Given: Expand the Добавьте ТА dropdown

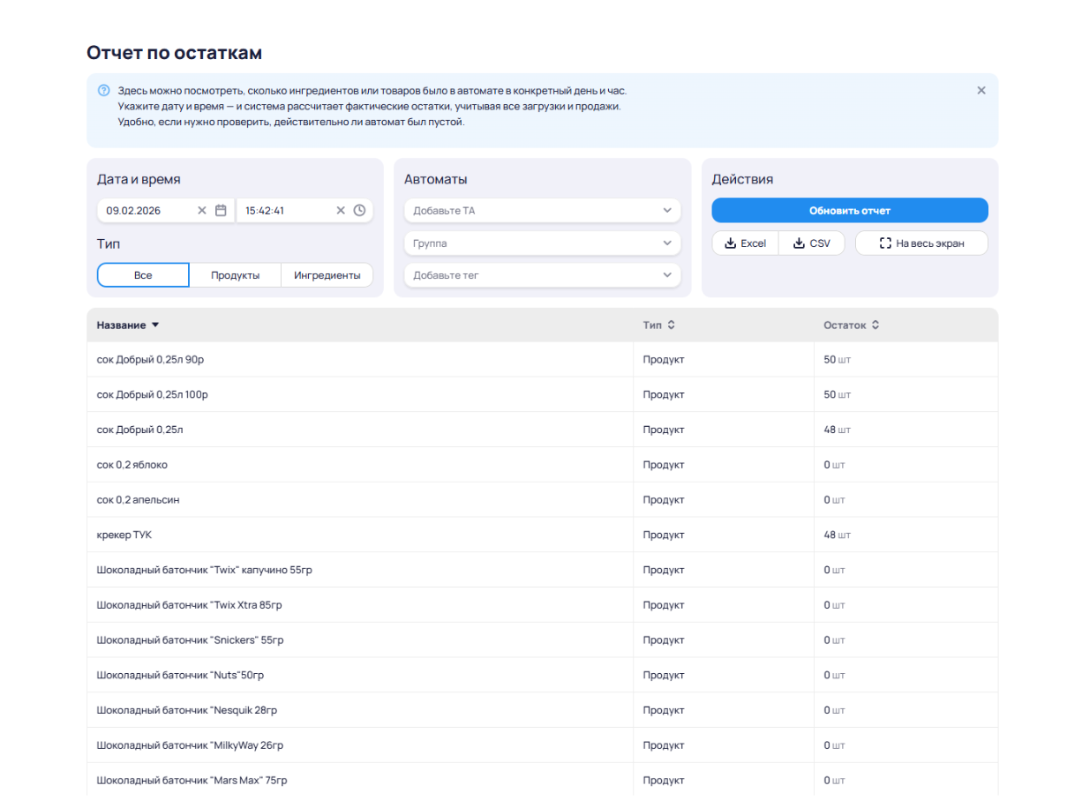Looking at the screenshot, I should 542,211.
